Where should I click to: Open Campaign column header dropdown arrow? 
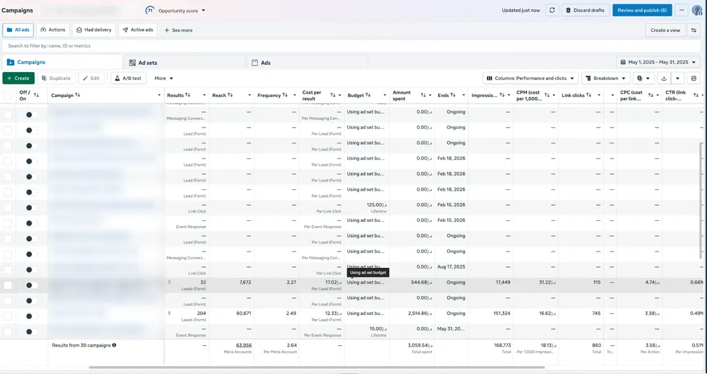click(x=158, y=95)
